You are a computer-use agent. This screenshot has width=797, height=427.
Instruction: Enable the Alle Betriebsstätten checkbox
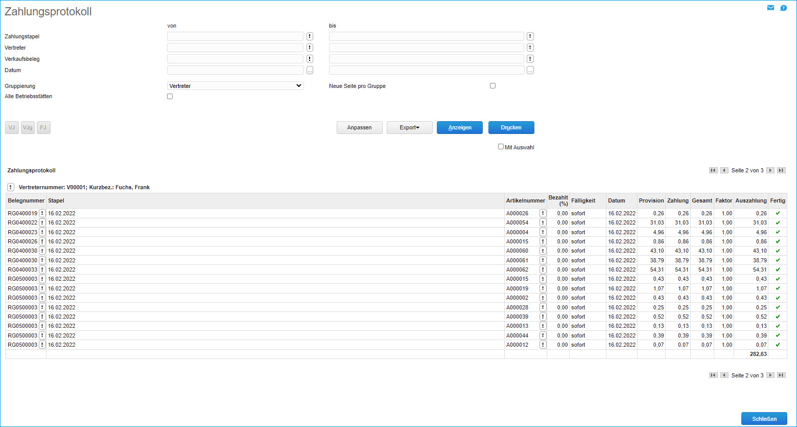(x=170, y=97)
